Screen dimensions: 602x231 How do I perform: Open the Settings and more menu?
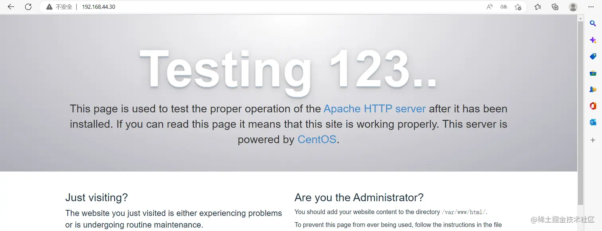coord(591,7)
